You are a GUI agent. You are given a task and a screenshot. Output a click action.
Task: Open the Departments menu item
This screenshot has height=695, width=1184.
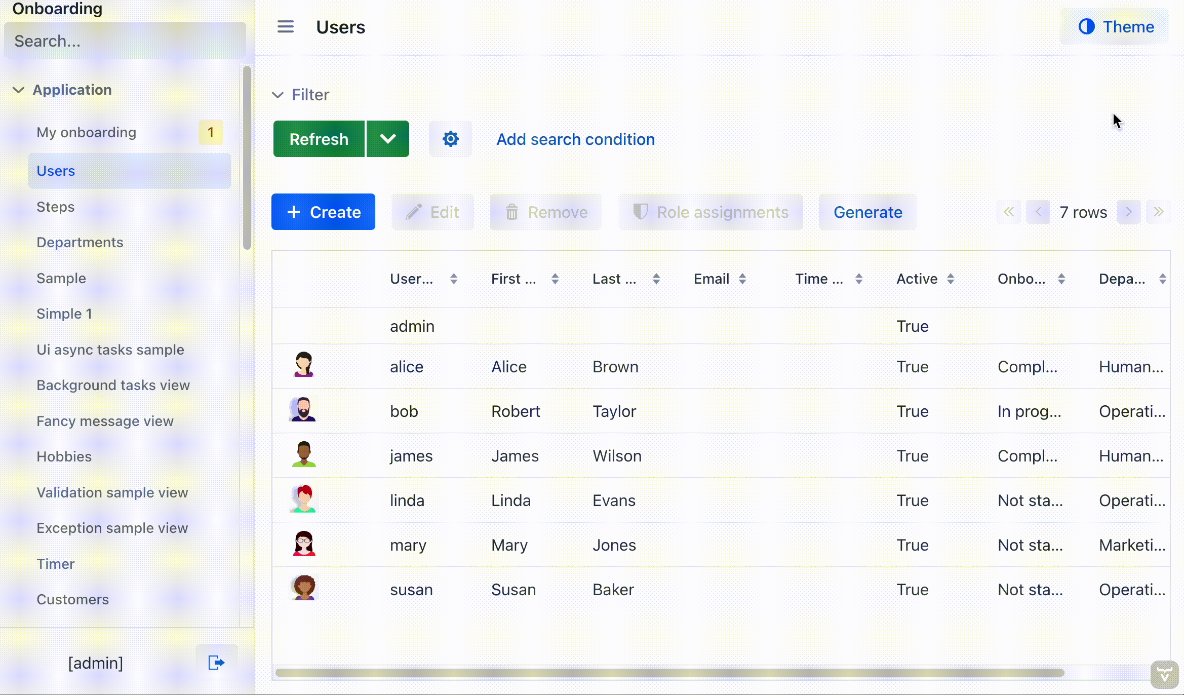pyautogui.click(x=80, y=242)
